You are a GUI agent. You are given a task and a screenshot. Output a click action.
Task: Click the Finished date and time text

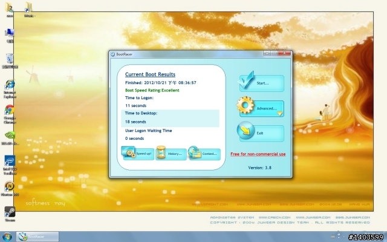160,83
